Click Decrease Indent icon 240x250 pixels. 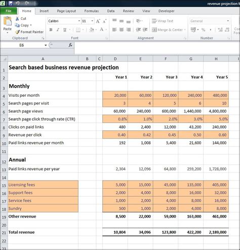(x=138, y=30)
